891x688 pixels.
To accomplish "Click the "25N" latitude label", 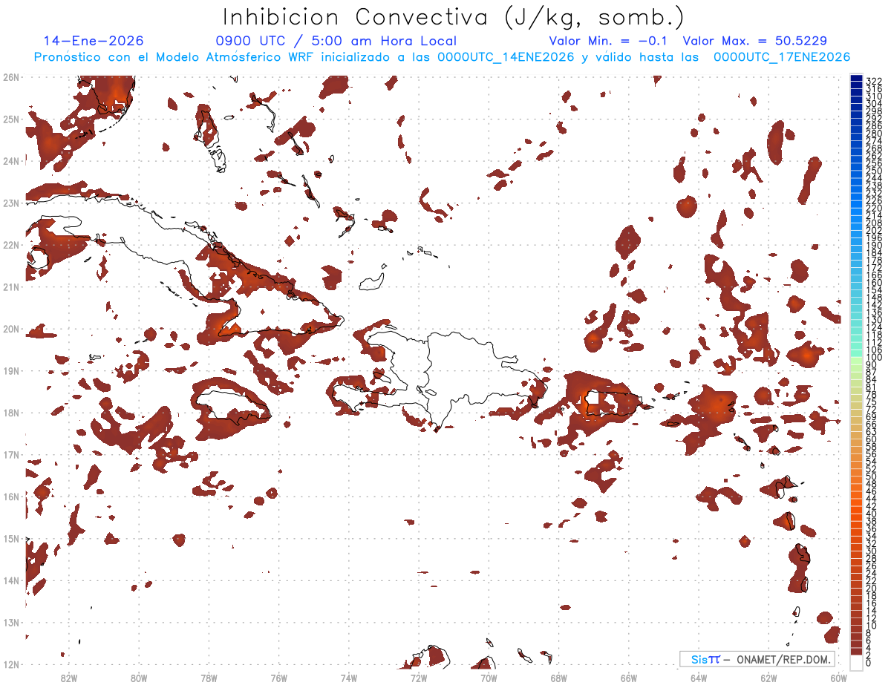I will [10, 119].
